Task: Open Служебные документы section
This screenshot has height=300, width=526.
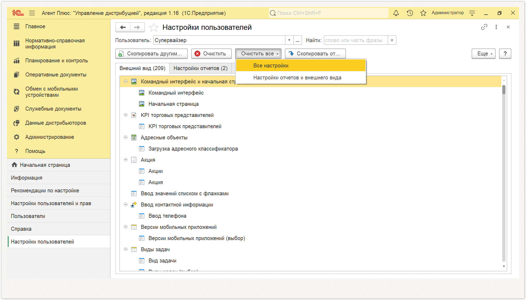Action: [x=59, y=109]
